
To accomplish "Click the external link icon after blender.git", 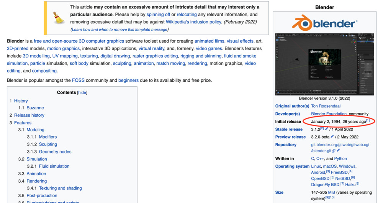I will (334, 151).
